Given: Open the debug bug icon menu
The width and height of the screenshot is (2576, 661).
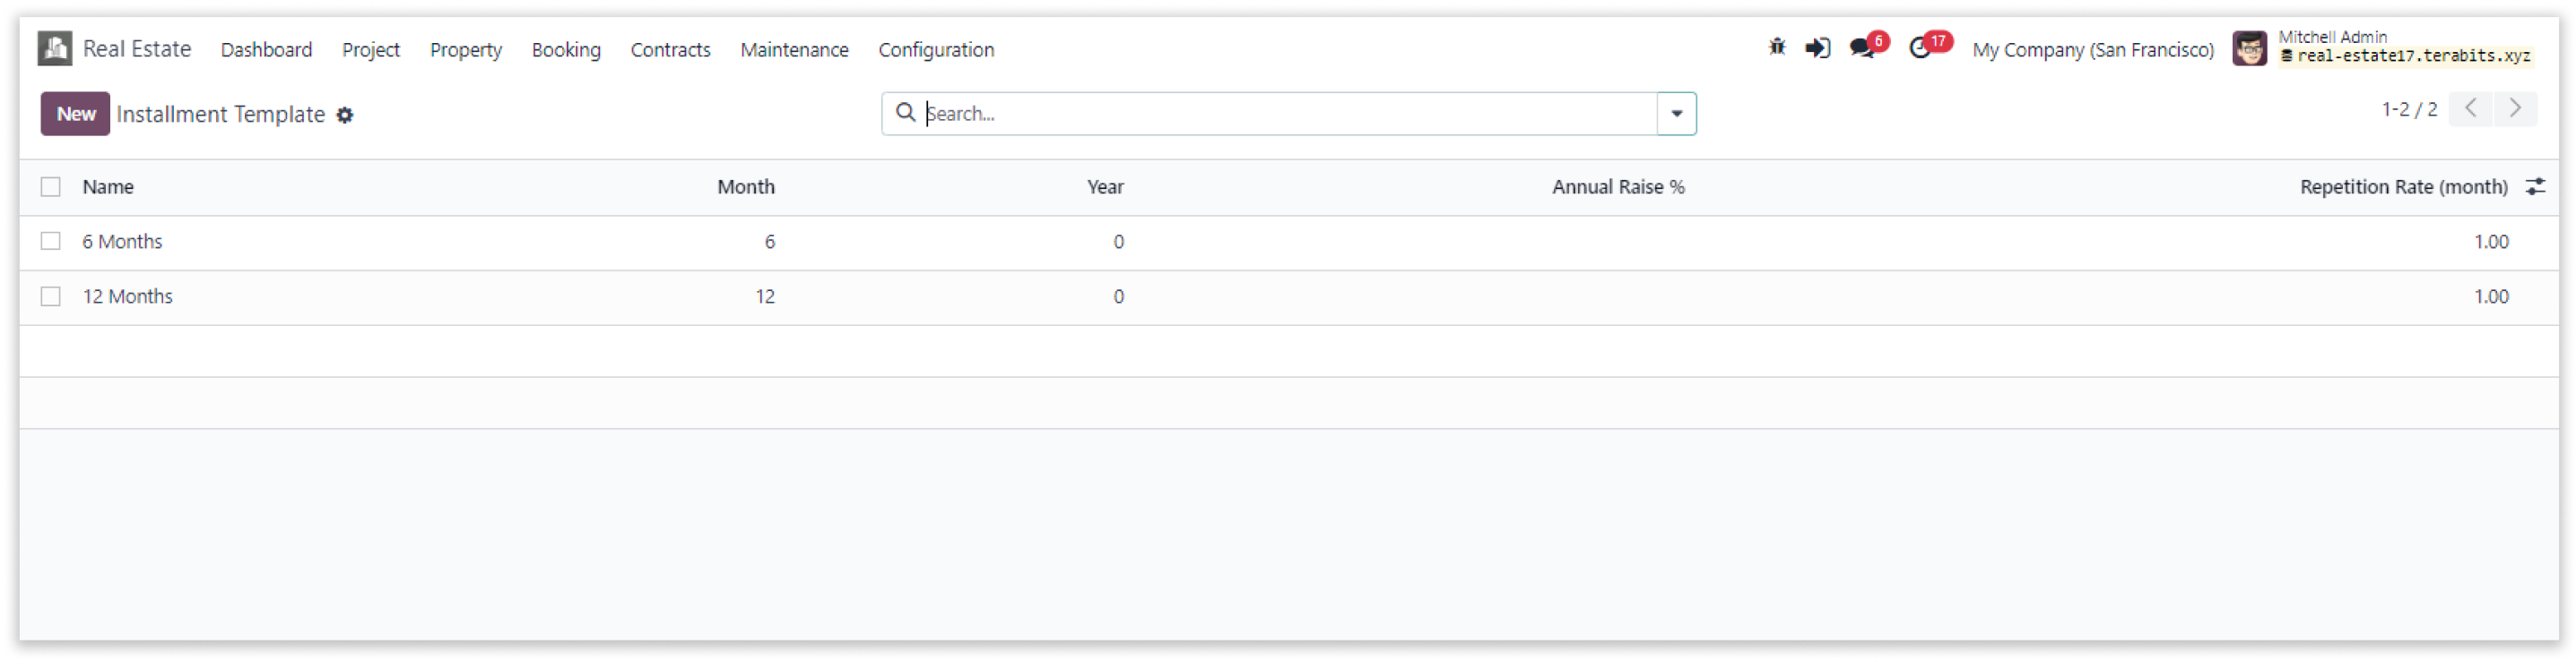Looking at the screenshot, I should tap(1776, 47).
